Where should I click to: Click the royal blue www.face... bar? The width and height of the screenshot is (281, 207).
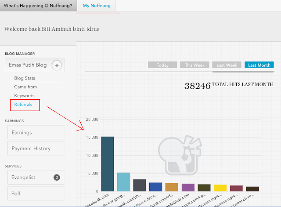[x=155, y=187]
